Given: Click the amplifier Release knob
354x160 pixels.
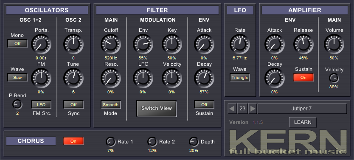Looking at the screenshot, I should (x=303, y=44).
